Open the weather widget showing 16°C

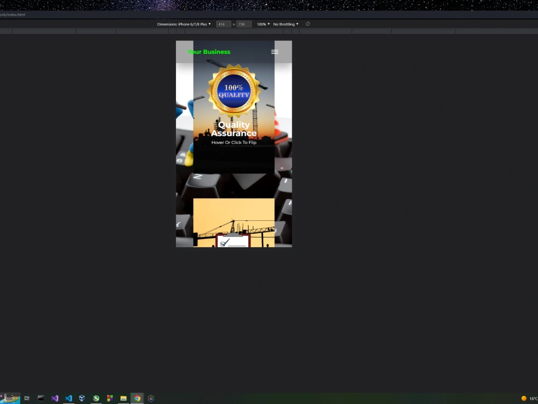529,399
